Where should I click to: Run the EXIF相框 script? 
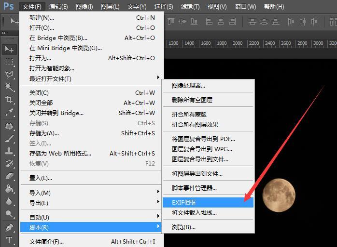[208, 202]
